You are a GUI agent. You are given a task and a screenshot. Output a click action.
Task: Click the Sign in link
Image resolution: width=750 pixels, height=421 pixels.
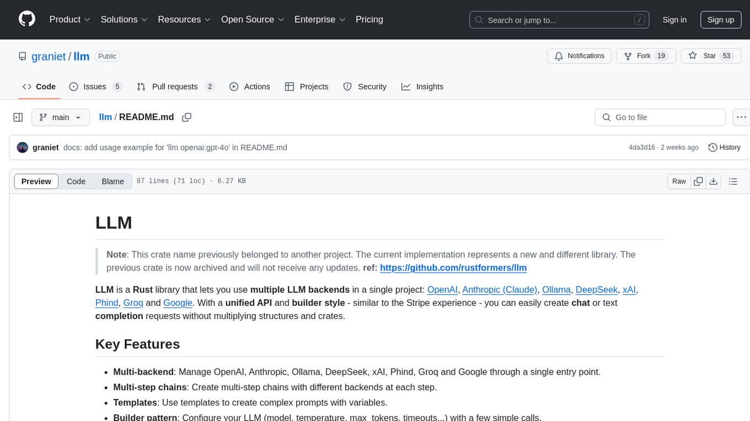674,20
